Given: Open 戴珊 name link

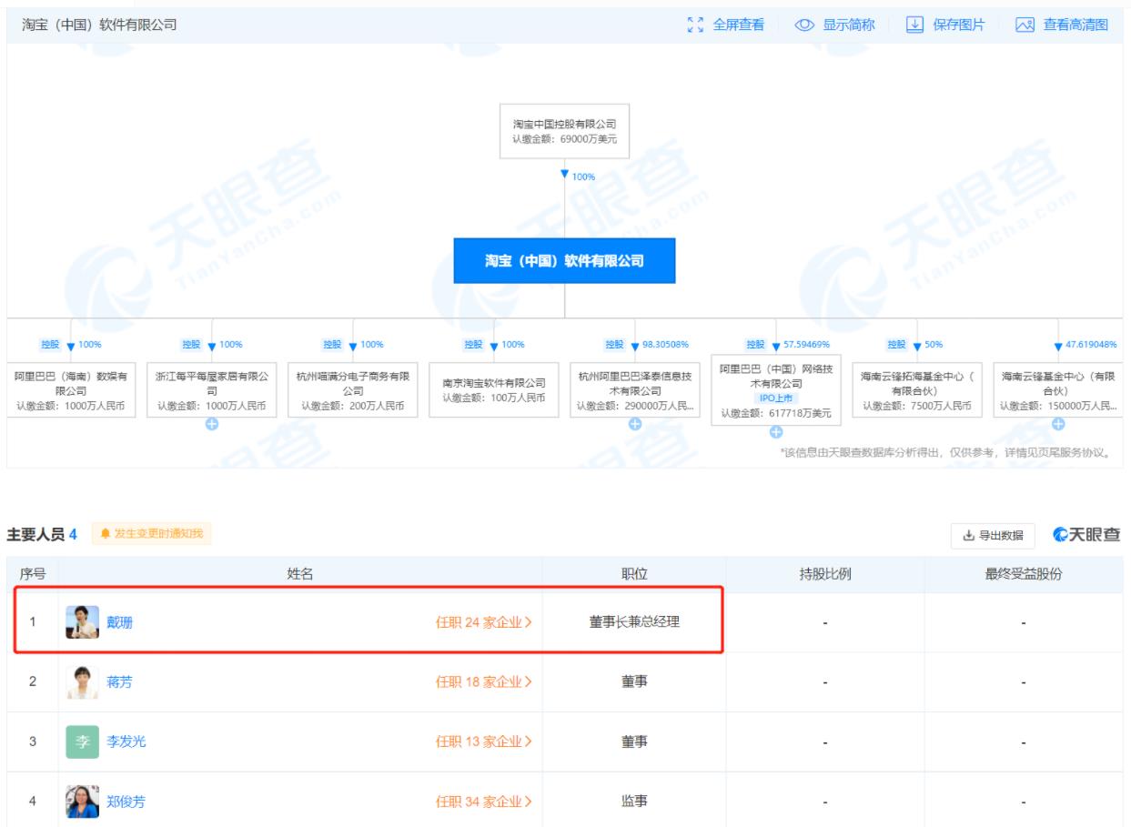Looking at the screenshot, I should [121, 623].
